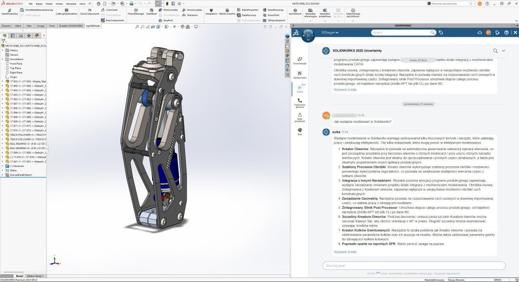Viewport: 519px width, 282px height.
Task: Click the Rebuild traffic light icon
Action: click(167, 4)
